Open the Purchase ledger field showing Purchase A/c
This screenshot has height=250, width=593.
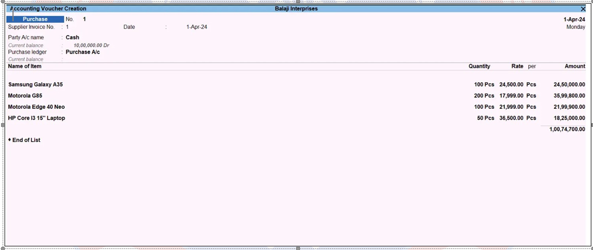tap(82, 52)
